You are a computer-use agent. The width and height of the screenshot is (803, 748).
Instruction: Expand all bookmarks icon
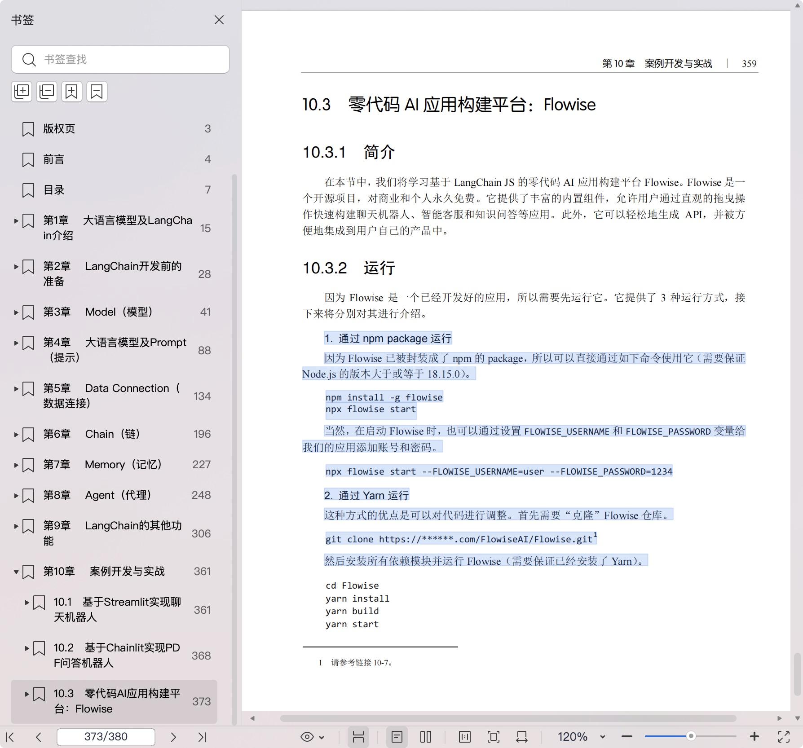(22, 92)
